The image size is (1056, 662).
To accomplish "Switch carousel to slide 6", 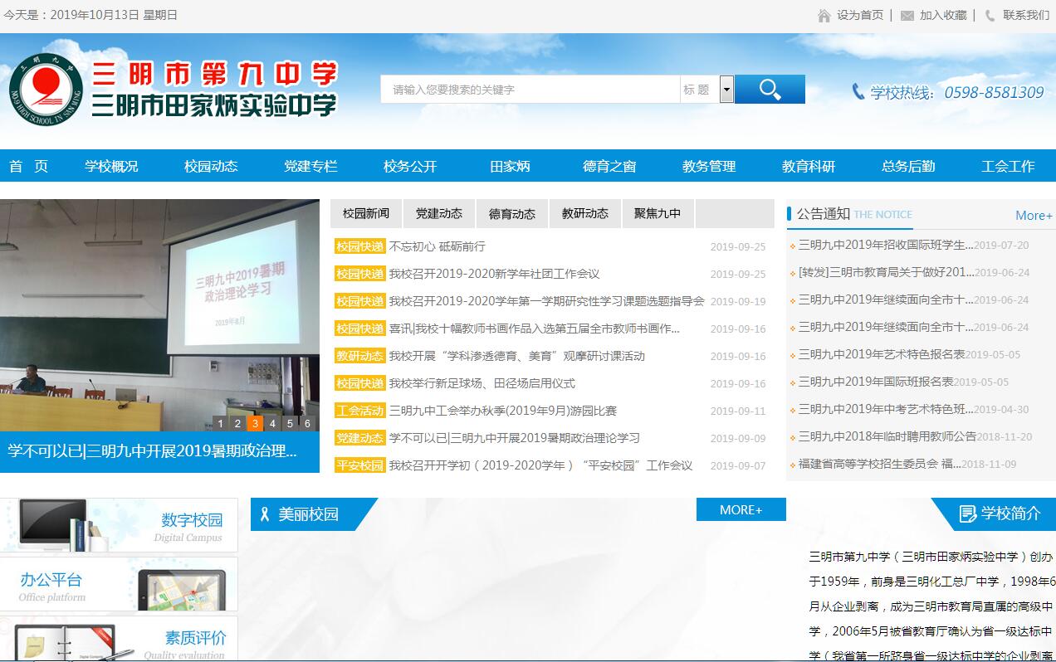I will coord(307,423).
